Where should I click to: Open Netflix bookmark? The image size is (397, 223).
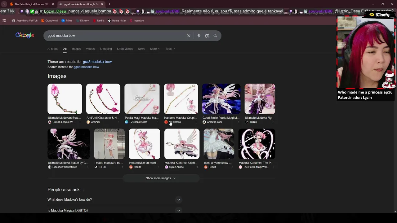(x=98, y=21)
